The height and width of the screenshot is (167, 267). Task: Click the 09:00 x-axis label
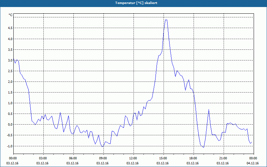point(103,158)
